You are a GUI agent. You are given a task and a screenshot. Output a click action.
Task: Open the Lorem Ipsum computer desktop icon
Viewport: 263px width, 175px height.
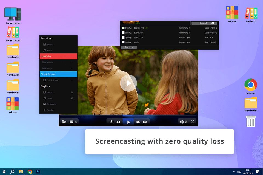[13, 16]
